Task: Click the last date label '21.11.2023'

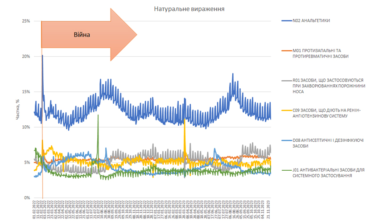Action: 268,209
